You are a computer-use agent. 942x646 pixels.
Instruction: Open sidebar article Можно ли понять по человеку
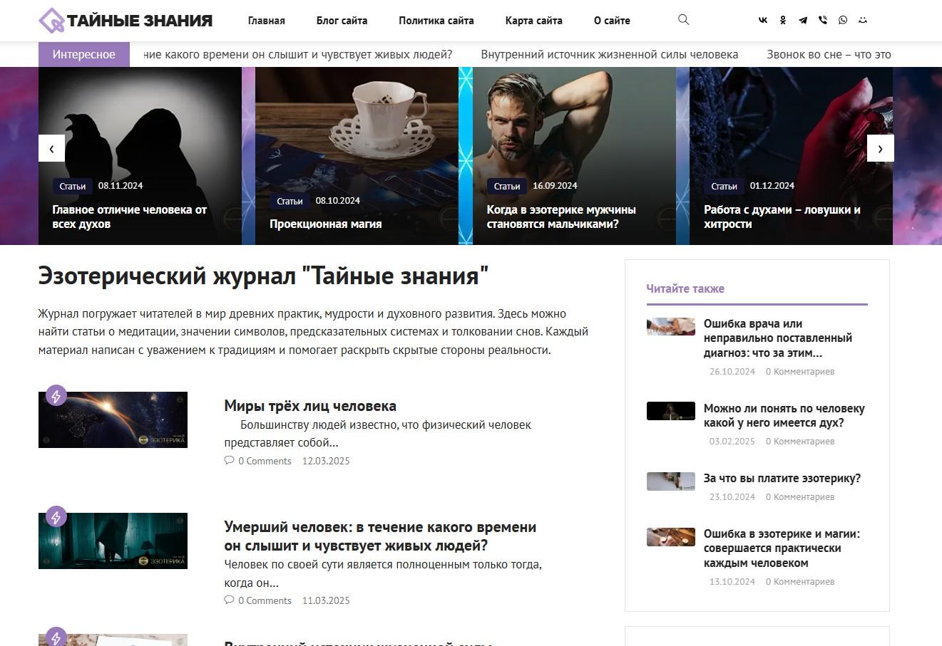pos(784,415)
